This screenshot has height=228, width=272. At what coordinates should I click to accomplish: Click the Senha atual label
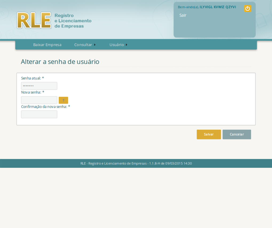coord(33,78)
